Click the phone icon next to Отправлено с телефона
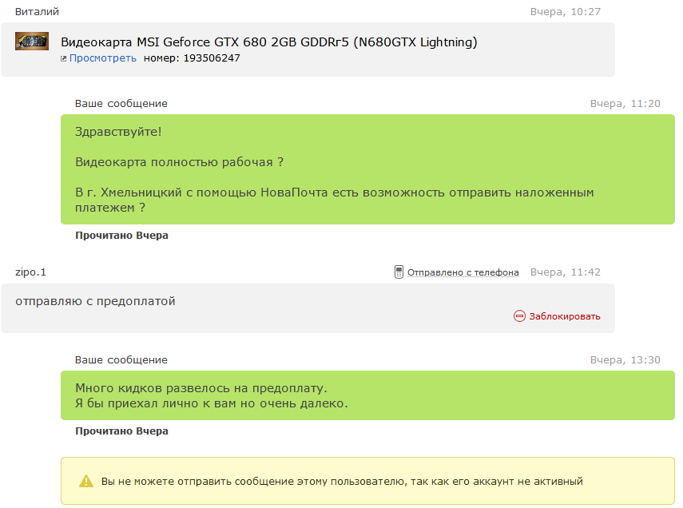This screenshot has height=508, width=683. click(399, 272)
